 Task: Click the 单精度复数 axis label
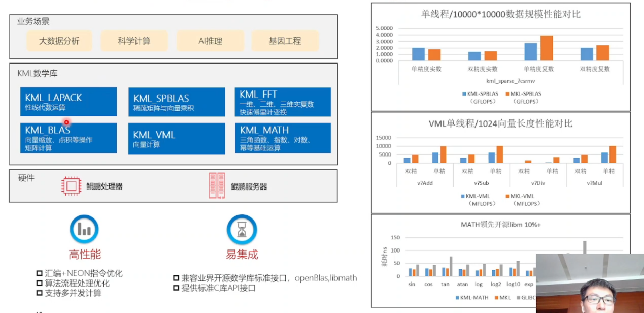click(539, 69)
